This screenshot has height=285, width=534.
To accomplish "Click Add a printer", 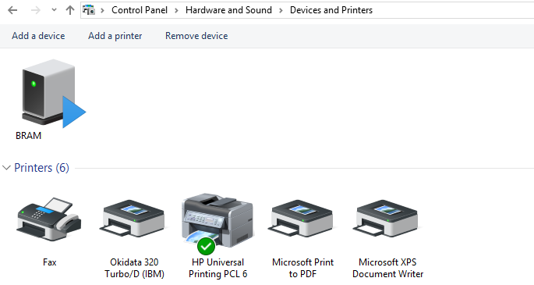I will pos(115,36).
